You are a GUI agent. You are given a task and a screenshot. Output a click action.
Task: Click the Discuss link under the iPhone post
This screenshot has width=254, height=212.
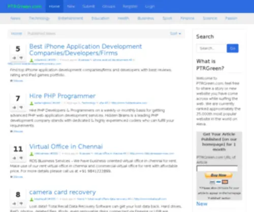click(x=18, y=81)
